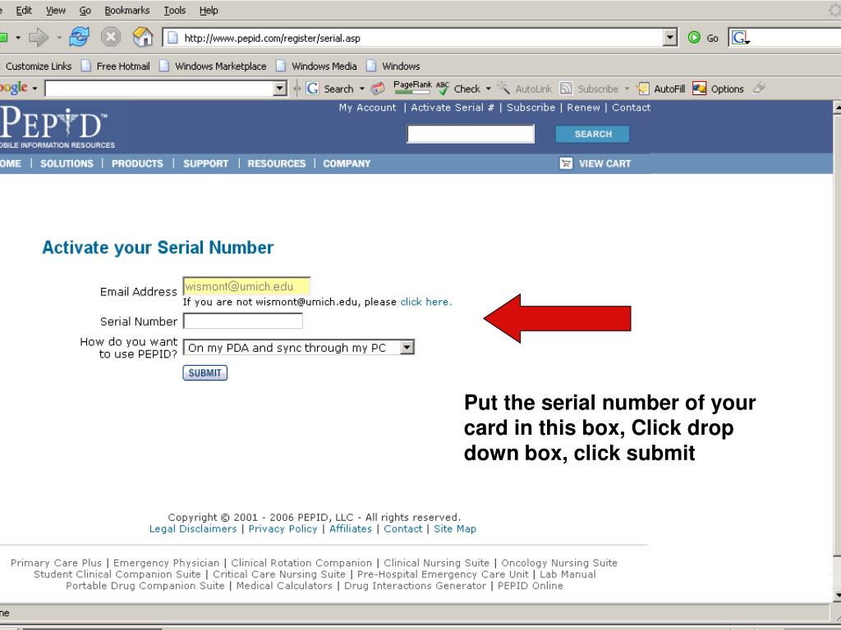The height and width of the screenshot is (630, 841).
Task: Click the news/popup blocker icon beside Search
Action: coord(378,89)
